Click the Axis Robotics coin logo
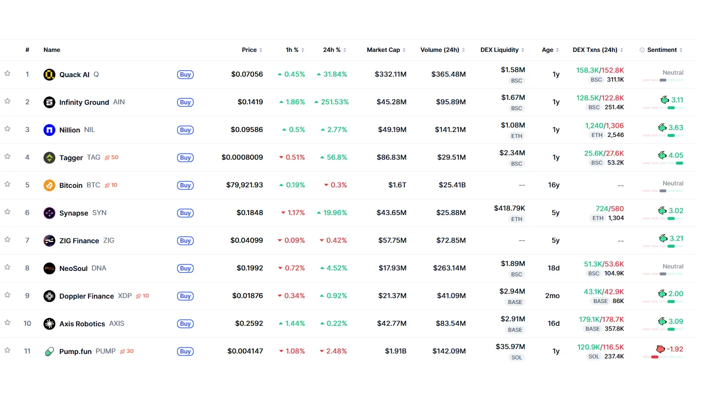The height and width of the screenshot is (396, 704). tap(49, 324)
